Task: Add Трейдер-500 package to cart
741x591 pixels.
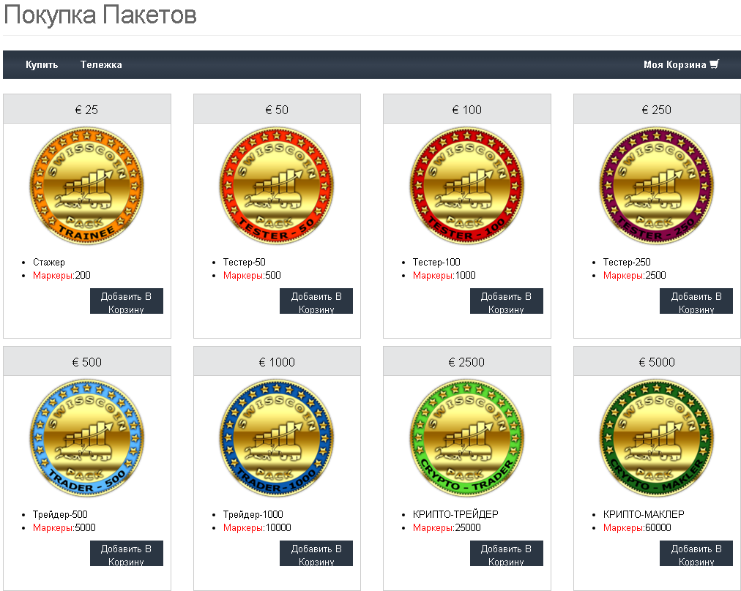Action: [x=126, y=554]
